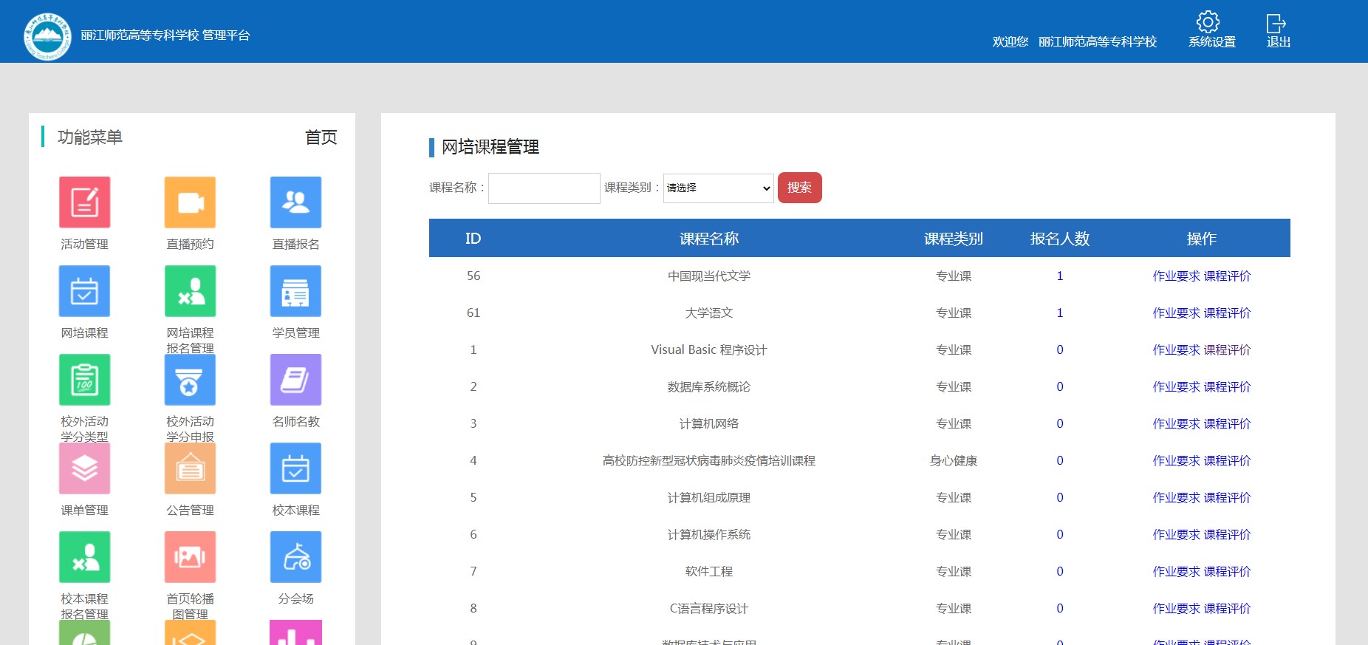The width and height of the screenshot is (1368, 645).
Task: Click the enrollment count for 中国现当代文学
Action: (x=1059, y=276)
